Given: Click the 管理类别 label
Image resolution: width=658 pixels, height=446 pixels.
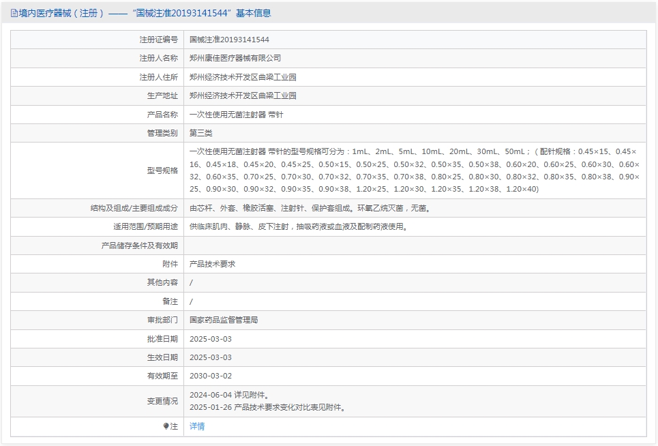Looking at the screenshot, I should pyautogui.click(x=162, y=133).
